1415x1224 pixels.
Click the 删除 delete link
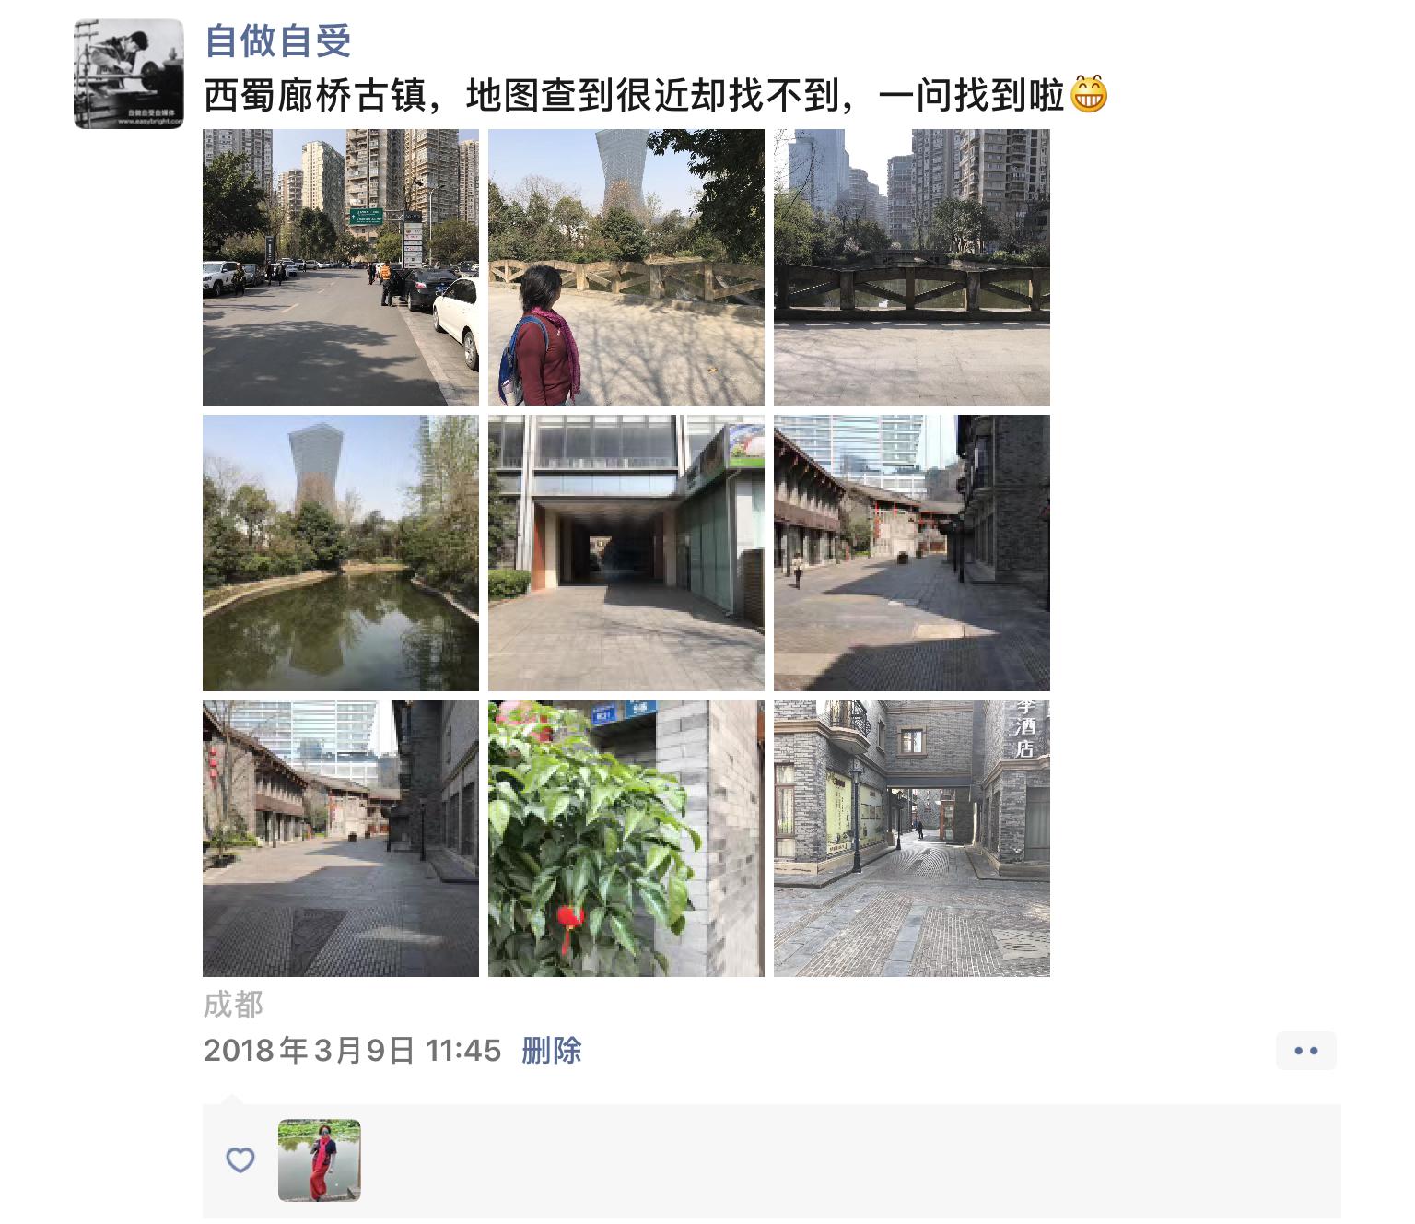pos(551,1051)
